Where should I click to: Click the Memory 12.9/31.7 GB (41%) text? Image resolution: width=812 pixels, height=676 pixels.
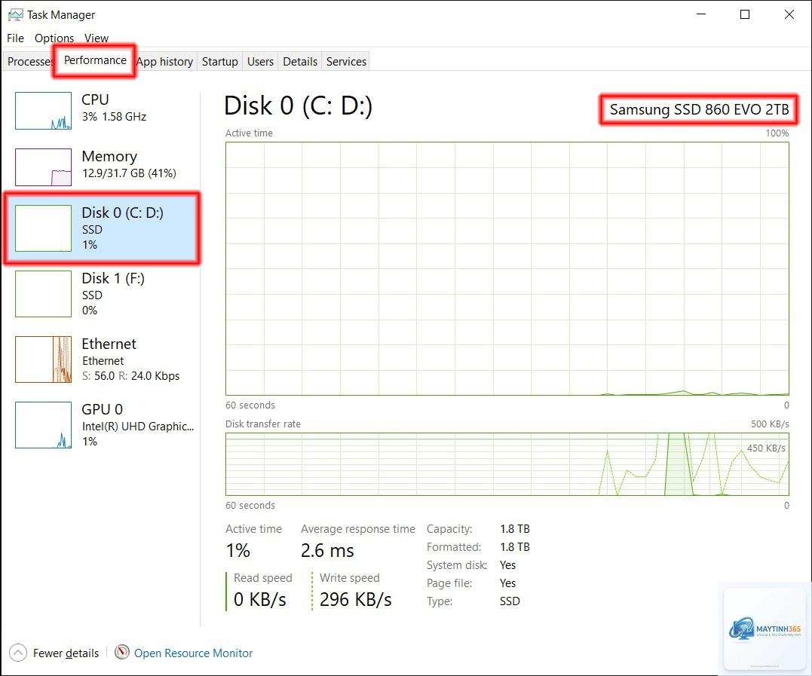coord(129,173)
